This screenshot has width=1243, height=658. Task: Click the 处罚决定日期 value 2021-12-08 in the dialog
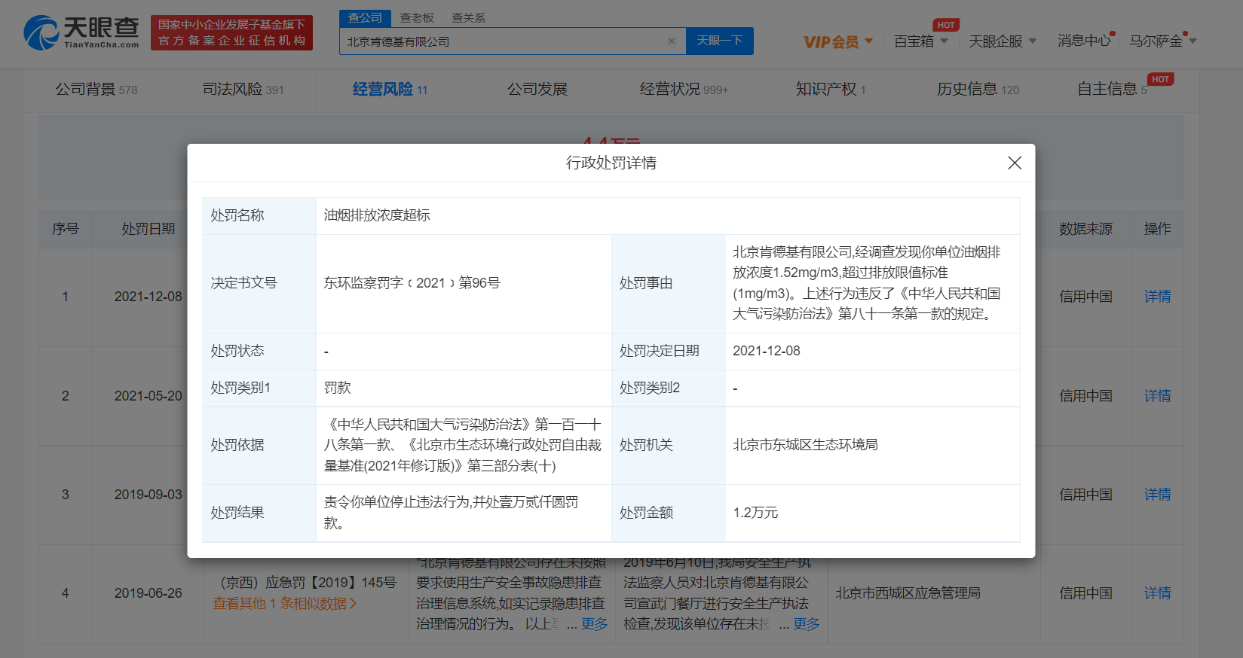(767, 351)
